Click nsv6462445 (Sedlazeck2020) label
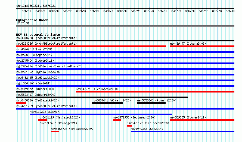 click(38, 78)
